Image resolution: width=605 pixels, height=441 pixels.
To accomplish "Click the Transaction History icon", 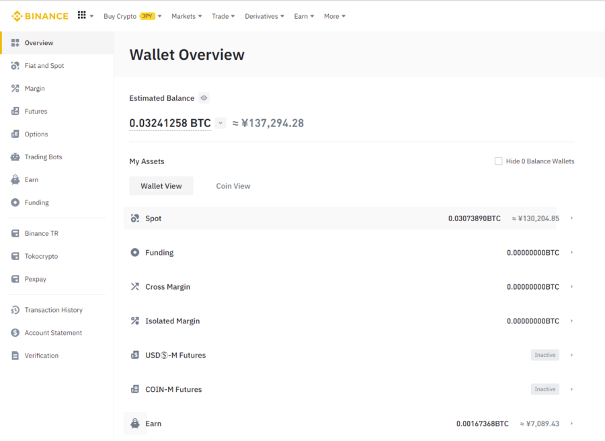I will pyautogui.click(x=15, y=311).
